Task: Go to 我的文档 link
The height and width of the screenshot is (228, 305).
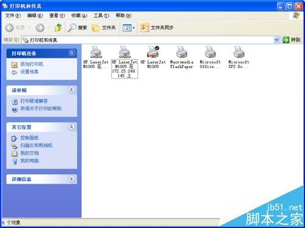Action: click(29, 153)
